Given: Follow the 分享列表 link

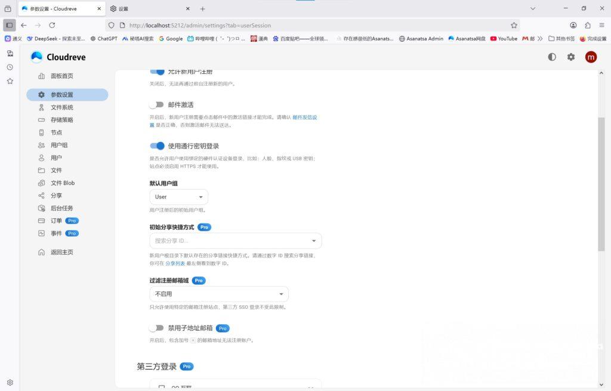Looking at the screenshot, I should pos(175,263).
